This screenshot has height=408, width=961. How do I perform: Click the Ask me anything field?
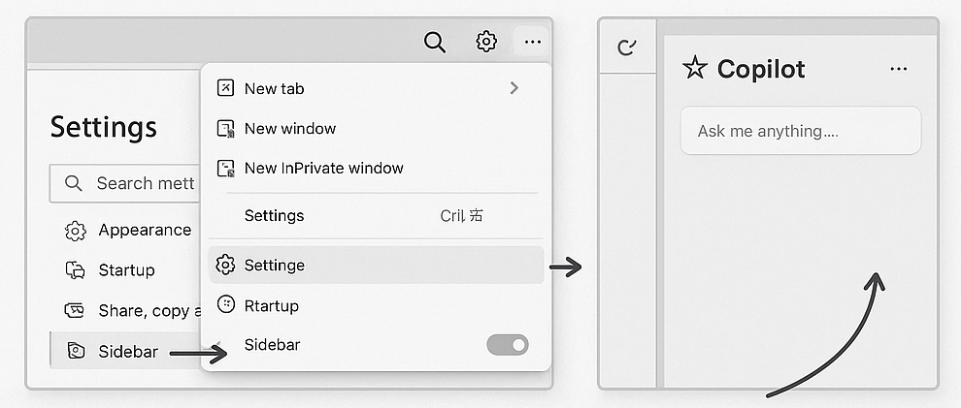(801, 131)
